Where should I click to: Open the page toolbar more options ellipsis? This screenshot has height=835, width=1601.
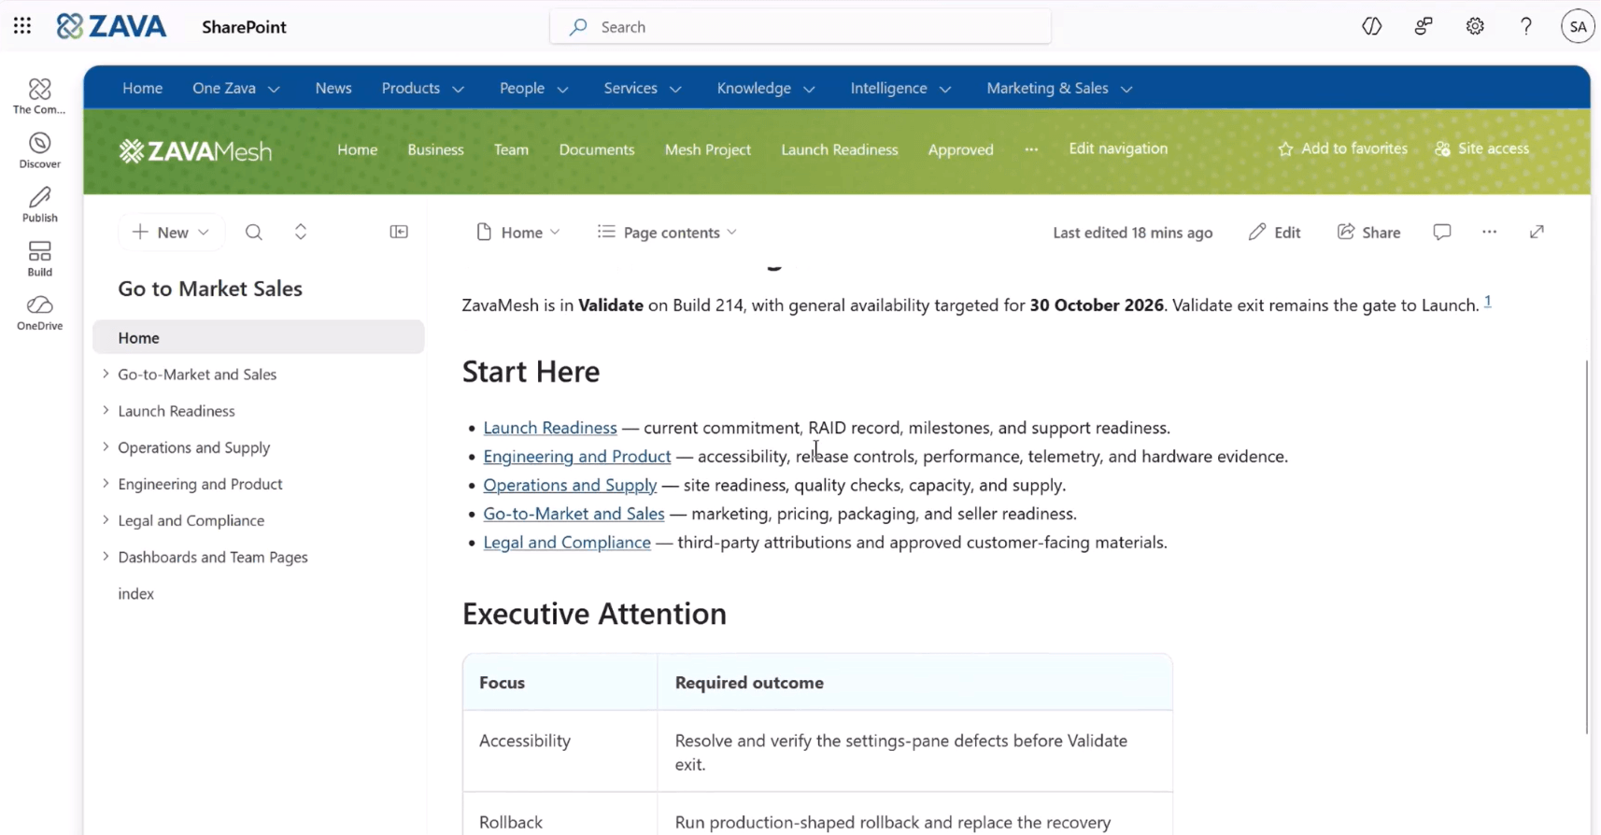1489,232
